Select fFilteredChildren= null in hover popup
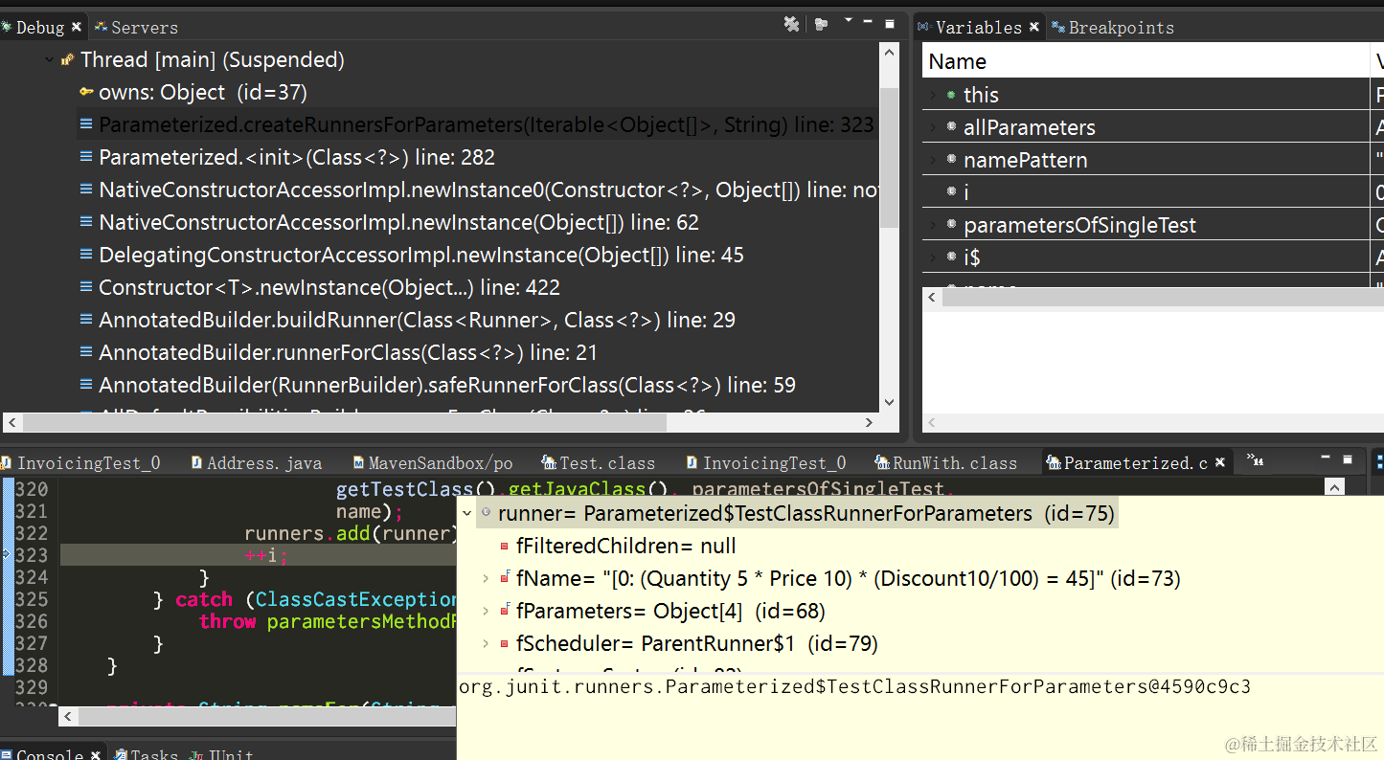The height and width of the screenshot is (760, 1384). pos(625,546)
